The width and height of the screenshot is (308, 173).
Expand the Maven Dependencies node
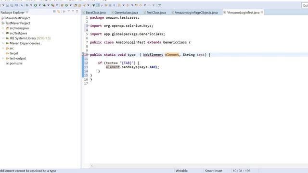click(x=3, y=43)
